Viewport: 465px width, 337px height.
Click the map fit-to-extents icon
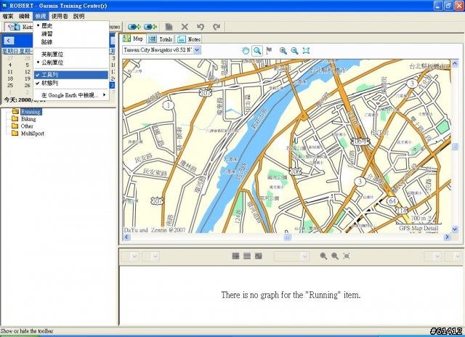306,51
